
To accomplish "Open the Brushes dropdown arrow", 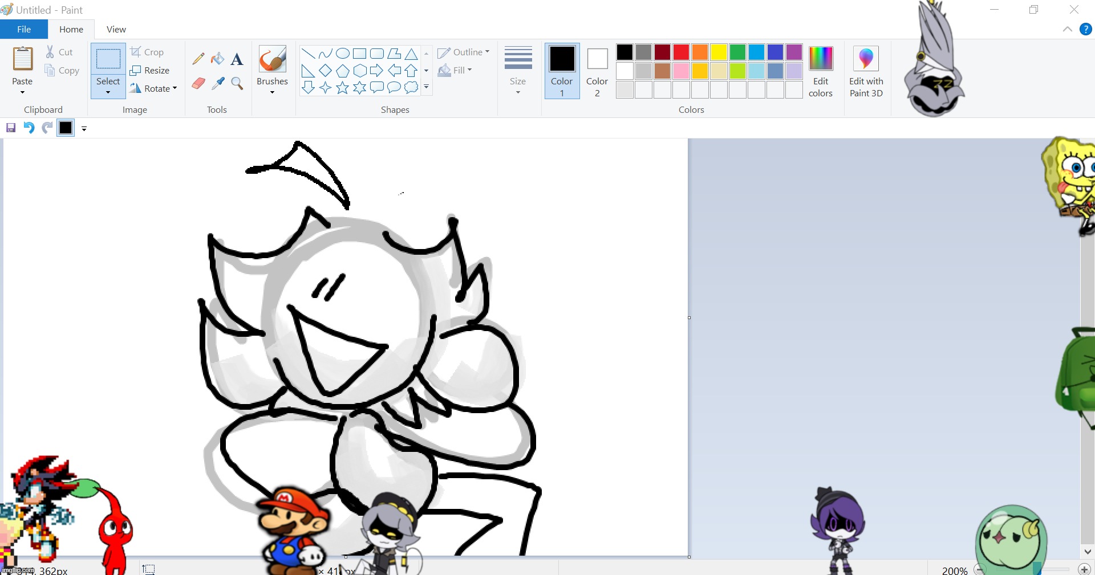I will pyautogui.click(x=272, y=92).
